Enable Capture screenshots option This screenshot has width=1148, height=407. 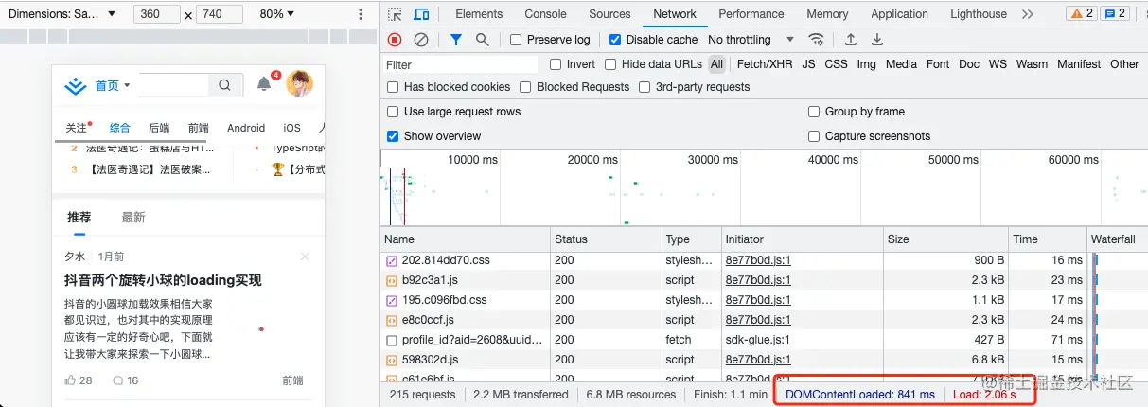coord(814,136)
